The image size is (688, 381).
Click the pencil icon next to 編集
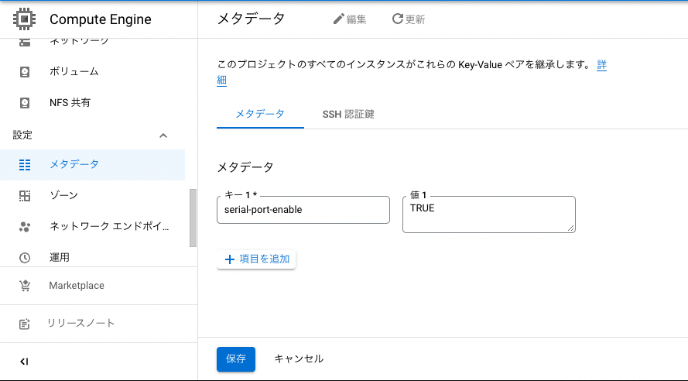pos(338,19)
